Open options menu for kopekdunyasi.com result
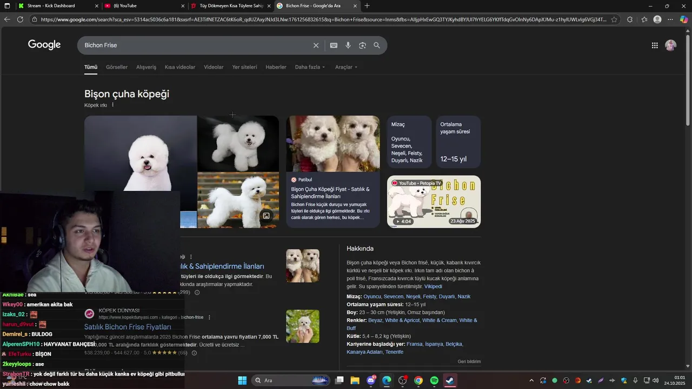This screenshot has width=692, height=389. click(209, 317)
